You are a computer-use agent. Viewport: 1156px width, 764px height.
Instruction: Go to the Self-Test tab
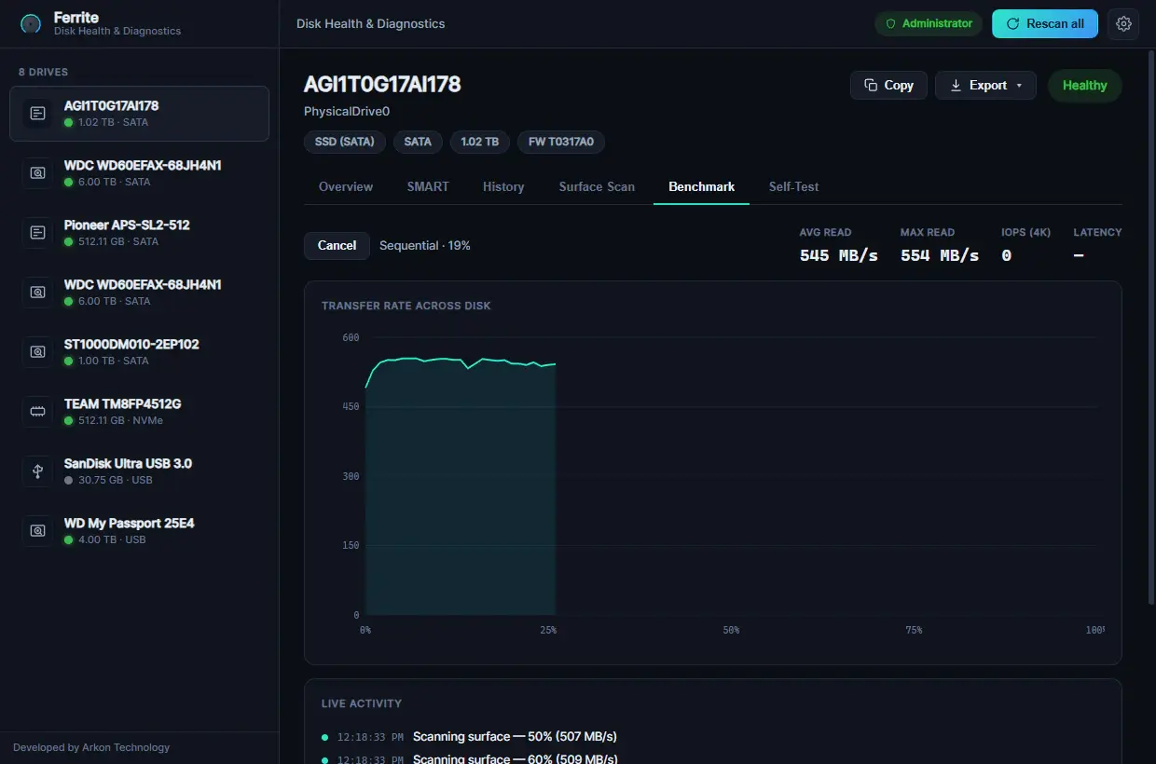coord(793,186)
